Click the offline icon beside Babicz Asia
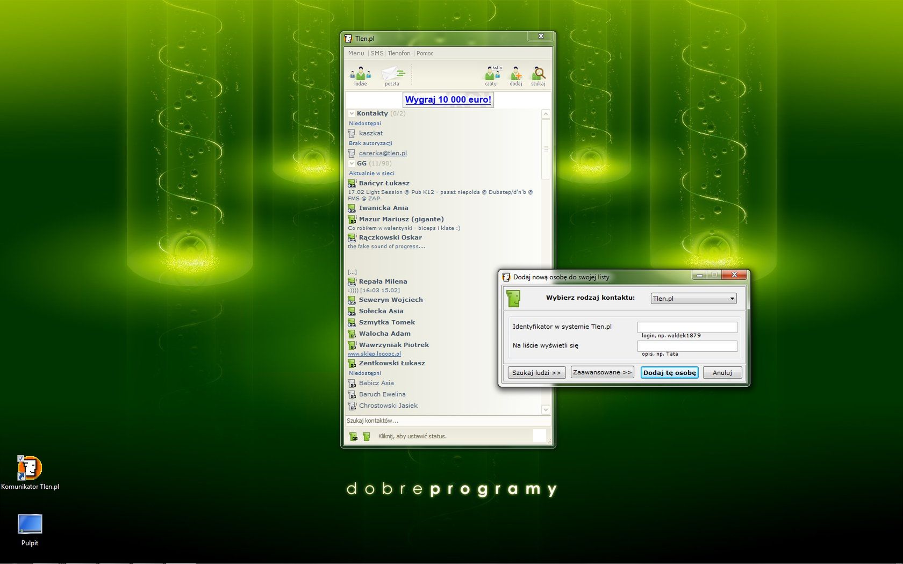 [352, 383]
